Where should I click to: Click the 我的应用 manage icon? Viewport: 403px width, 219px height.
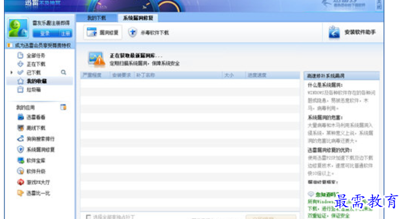pos(63,107)
